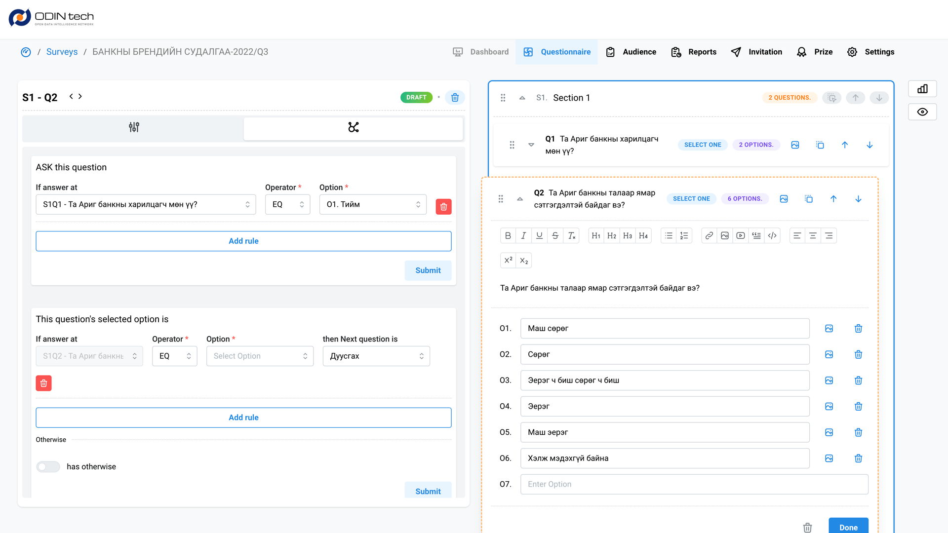Image resolution: width=948 pixels, height=533 pixels.
Task: Go to the Surveys breadcrumb link
Action: coord(62,52)
